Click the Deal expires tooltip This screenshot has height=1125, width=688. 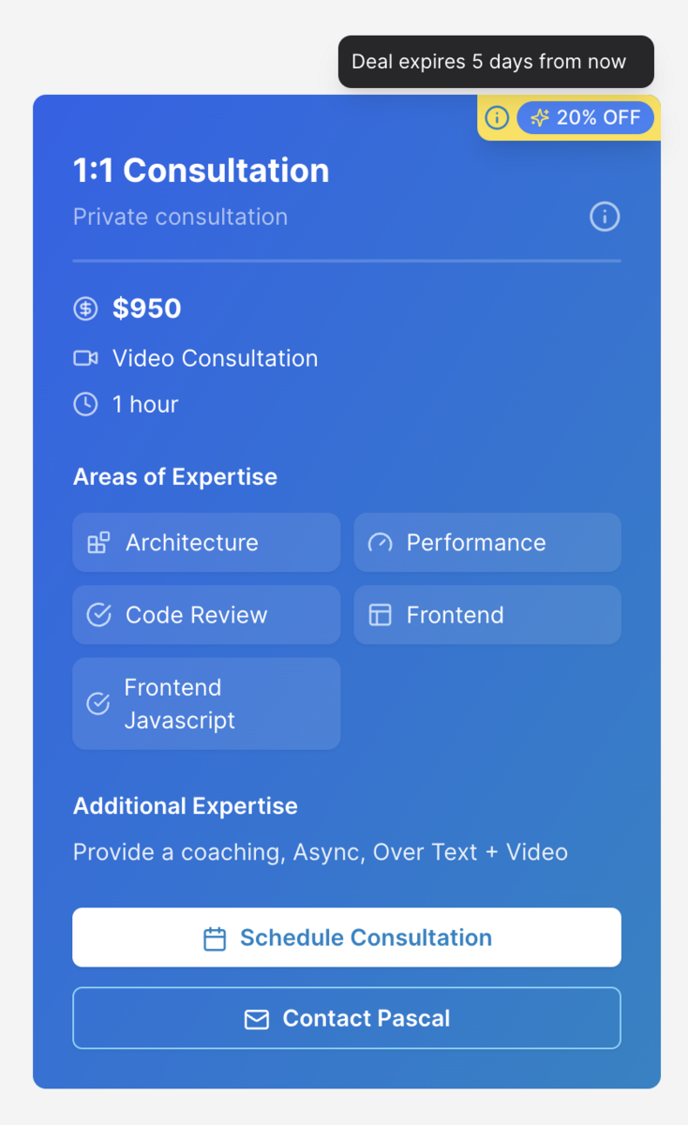pos(496,62)
